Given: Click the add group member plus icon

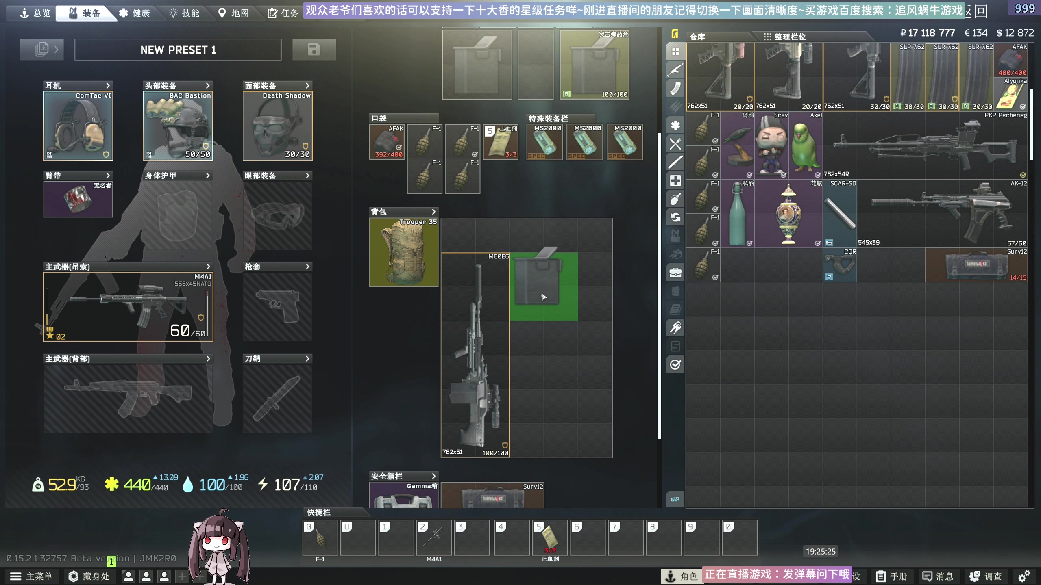Looking at the screenshot, I should pyautogui.click(x=182, y=576).
